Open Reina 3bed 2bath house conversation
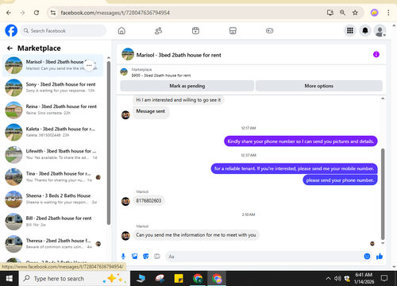 (x=53, y=110)
